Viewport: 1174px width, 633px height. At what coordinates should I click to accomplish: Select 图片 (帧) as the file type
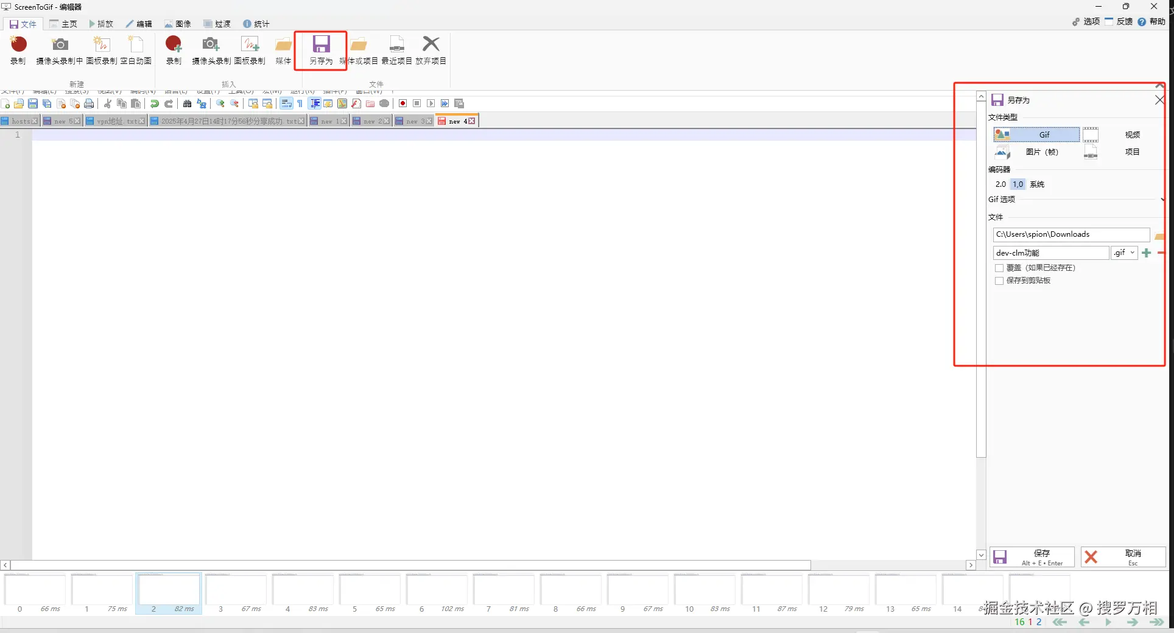pos(1036,152)
